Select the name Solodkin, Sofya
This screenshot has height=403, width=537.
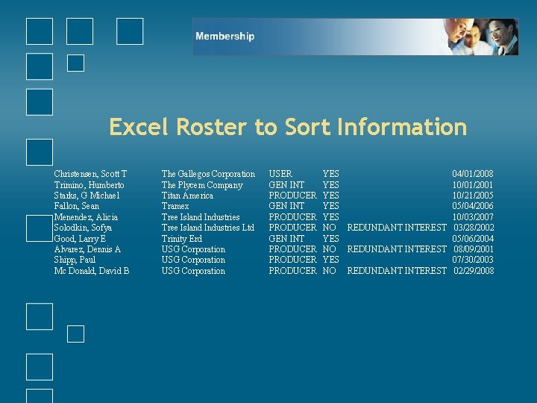(x=83, y=228)
